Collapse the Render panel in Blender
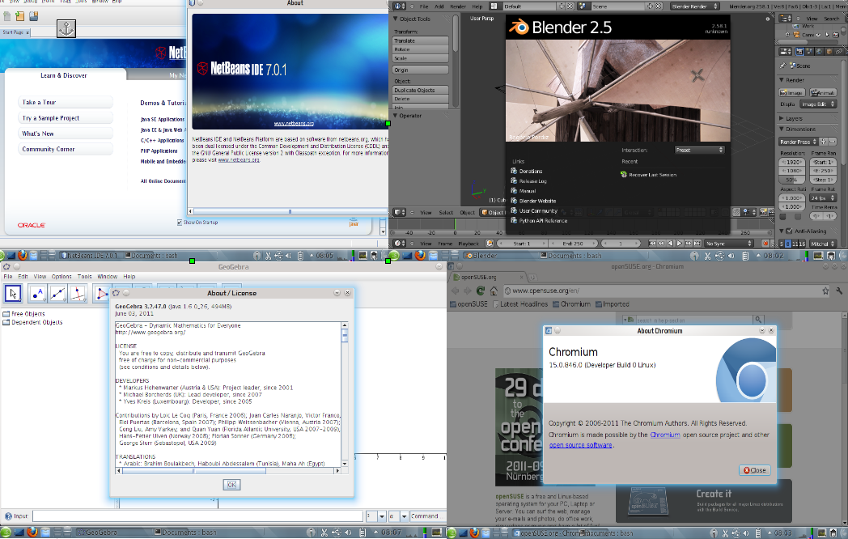The height and width of the screenshot is (539, 848). point(782,80)
